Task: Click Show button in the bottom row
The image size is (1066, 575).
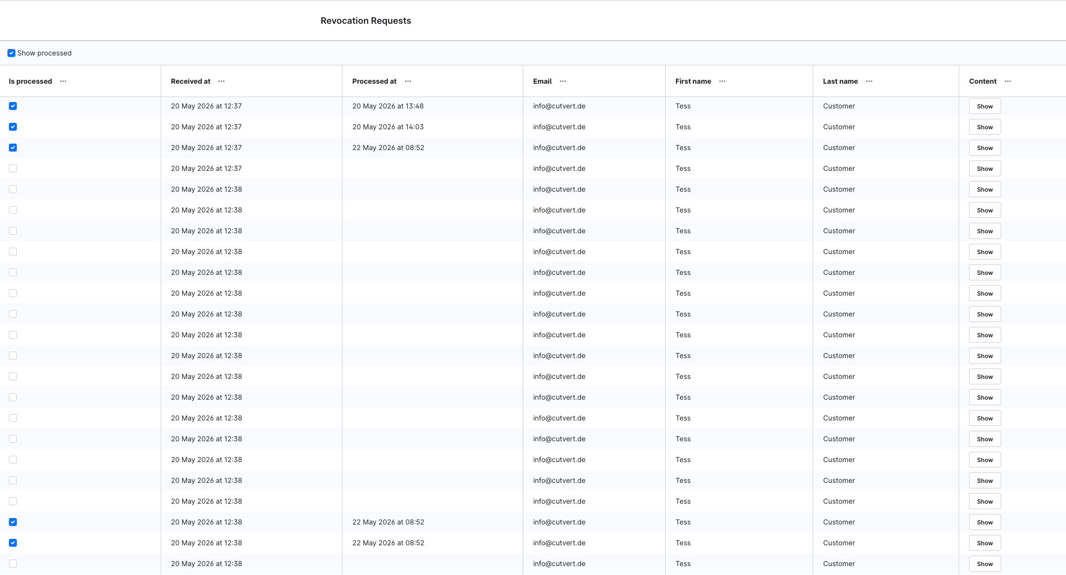Action: [x=985, y=564]
